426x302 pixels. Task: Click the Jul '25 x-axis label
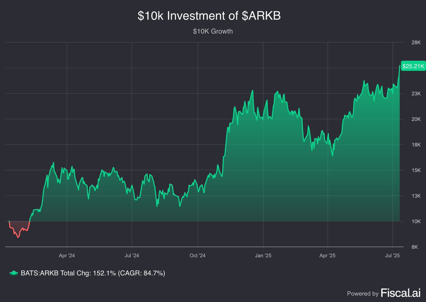[x=393, y=255]
